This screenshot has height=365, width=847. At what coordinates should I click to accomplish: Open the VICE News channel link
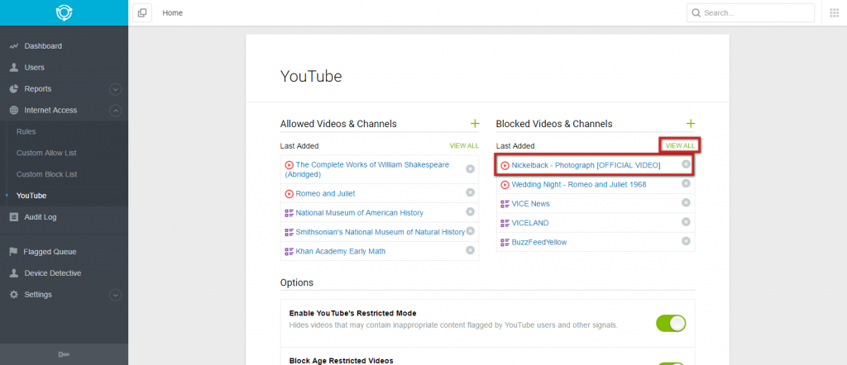[530, 204]
